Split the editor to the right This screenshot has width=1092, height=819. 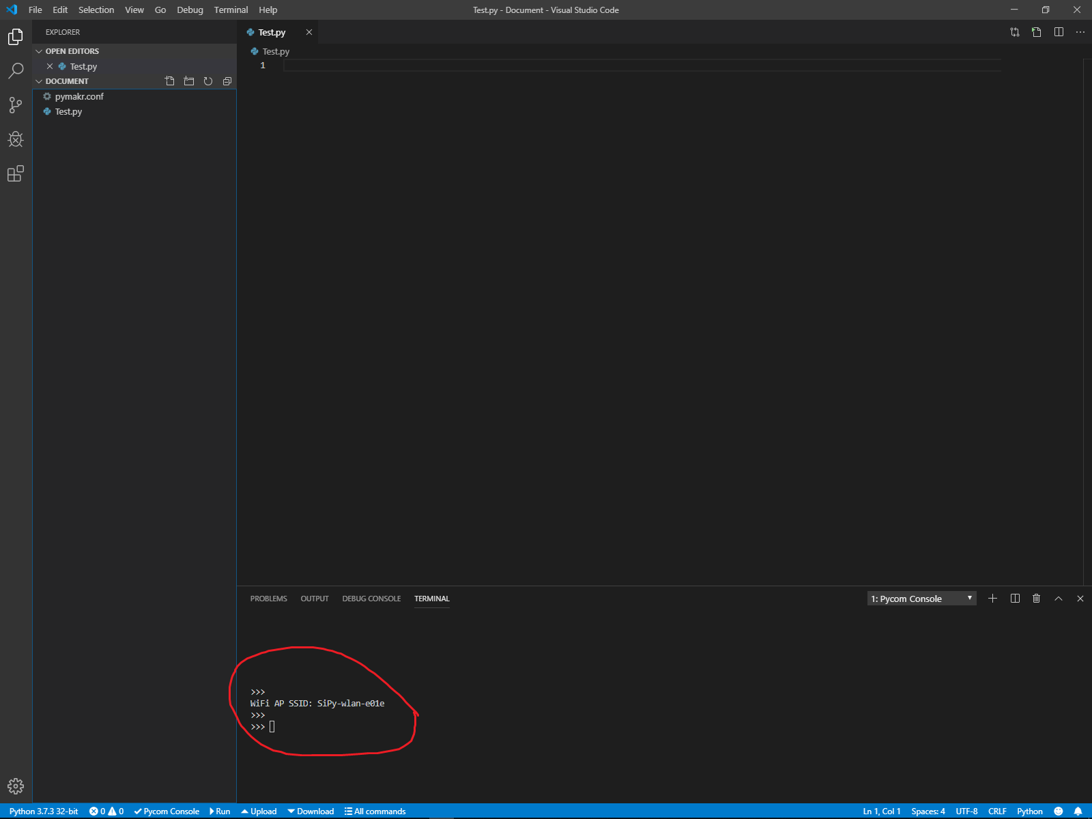click(1059, 32)
